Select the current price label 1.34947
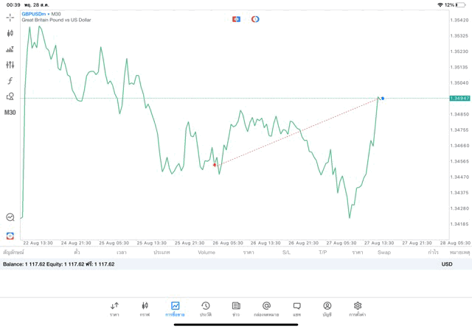 click(x=459, y=98)
